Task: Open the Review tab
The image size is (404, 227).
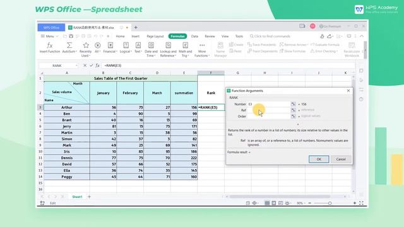Action: [x=210, y=37]
